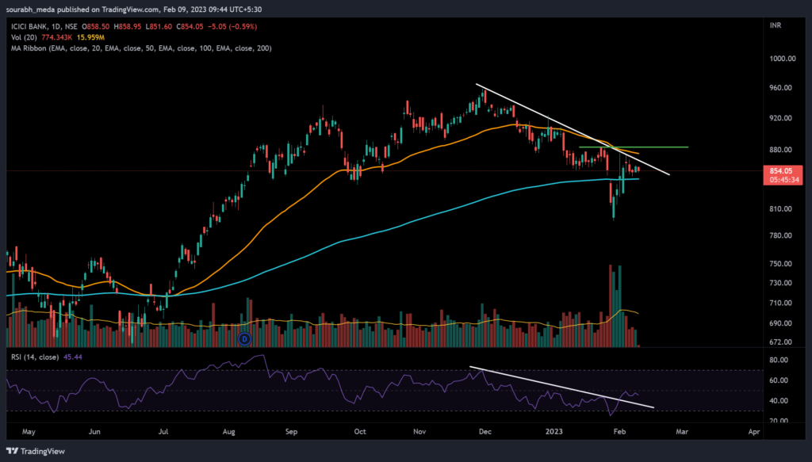The image size is (812, 462).
Task: Click the sourabh_meda published header text
Action: pos(133,10)
